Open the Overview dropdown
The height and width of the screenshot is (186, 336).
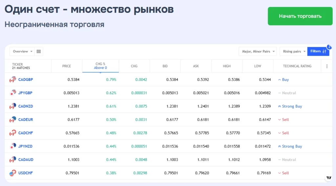coord(22,52)
